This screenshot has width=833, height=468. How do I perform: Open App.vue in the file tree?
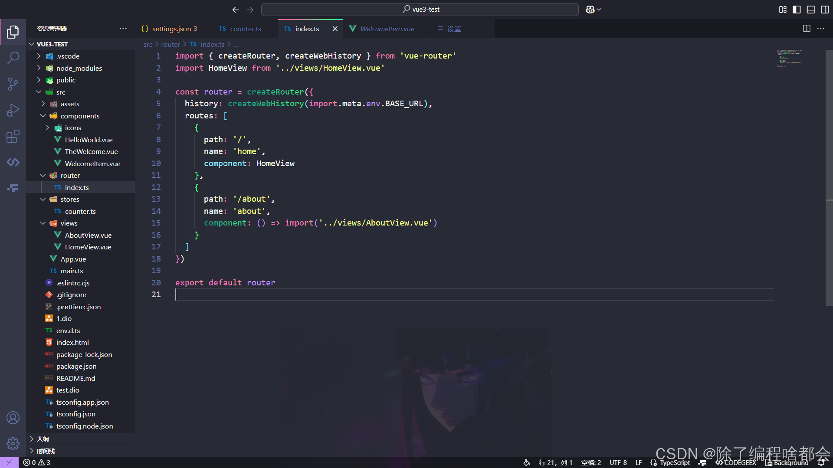(81, 259)
